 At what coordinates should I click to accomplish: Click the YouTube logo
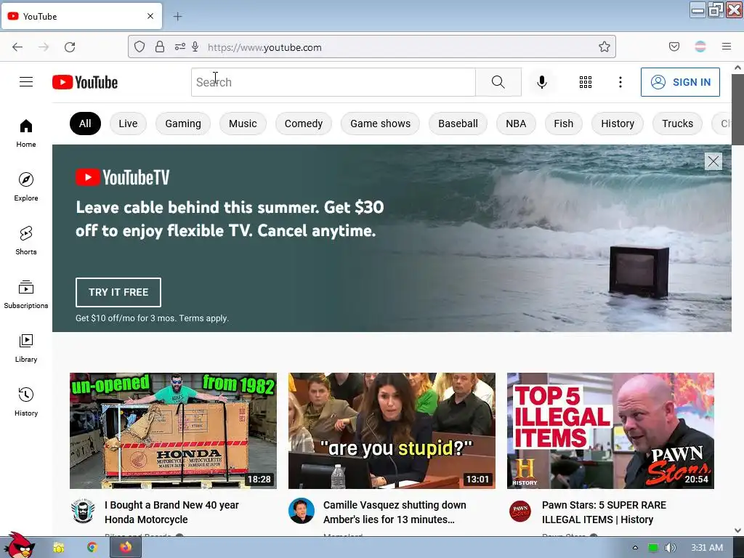(x=85, y=82)
